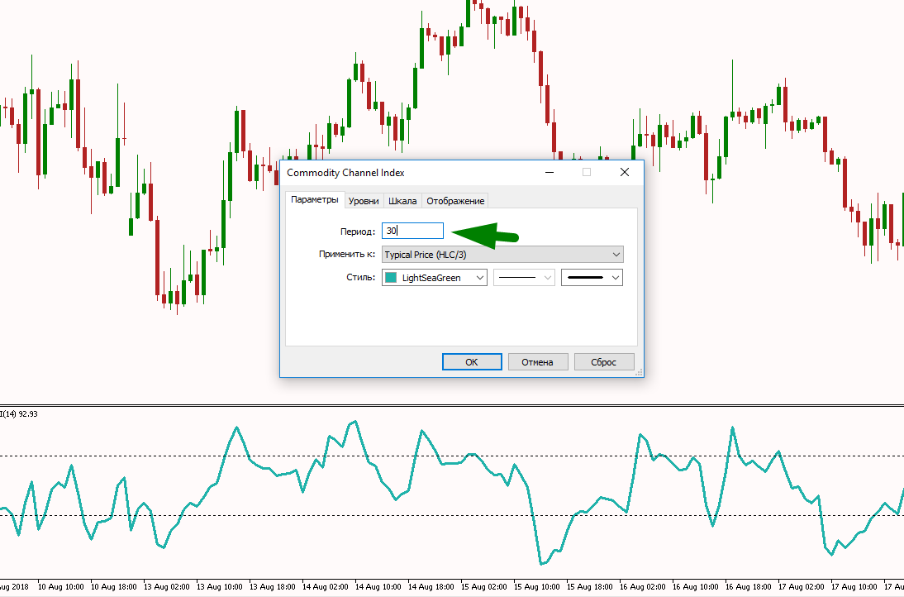Expand the thin line style dropdown
Viewport: 904px width, 597px height.
tap(524, 278)
